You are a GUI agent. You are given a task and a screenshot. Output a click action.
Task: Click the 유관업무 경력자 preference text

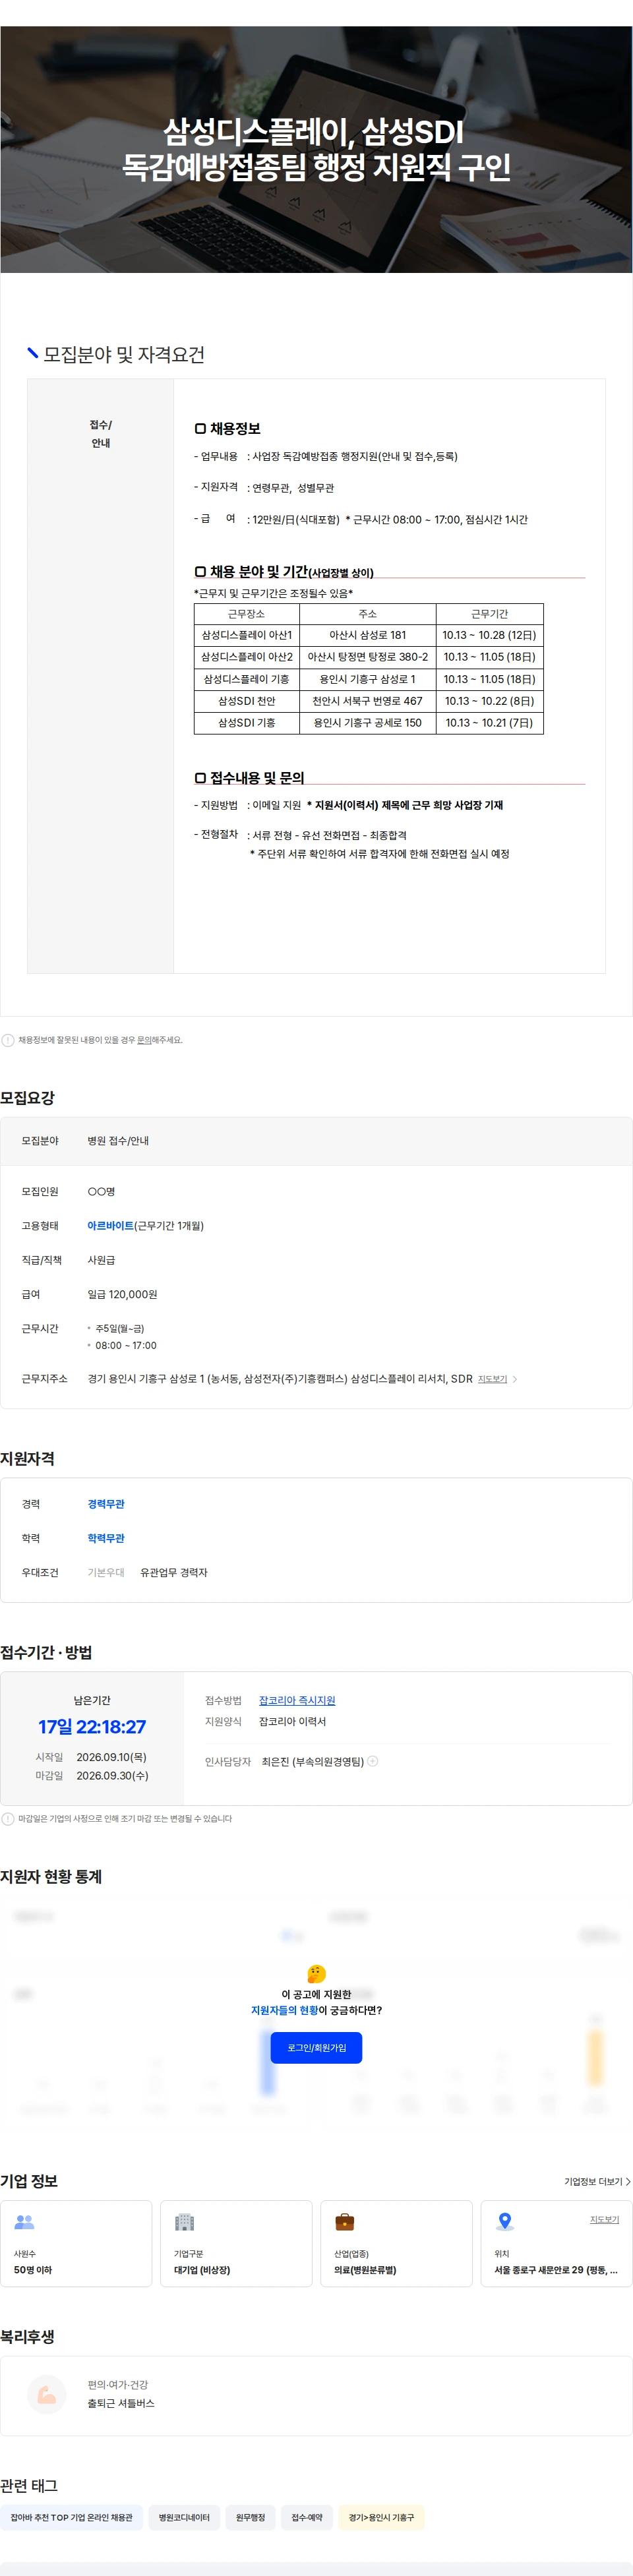tap(174, 1572)
